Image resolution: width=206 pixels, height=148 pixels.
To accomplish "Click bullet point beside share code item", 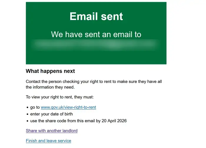I will pyautogui.click(x=28, y=121).
